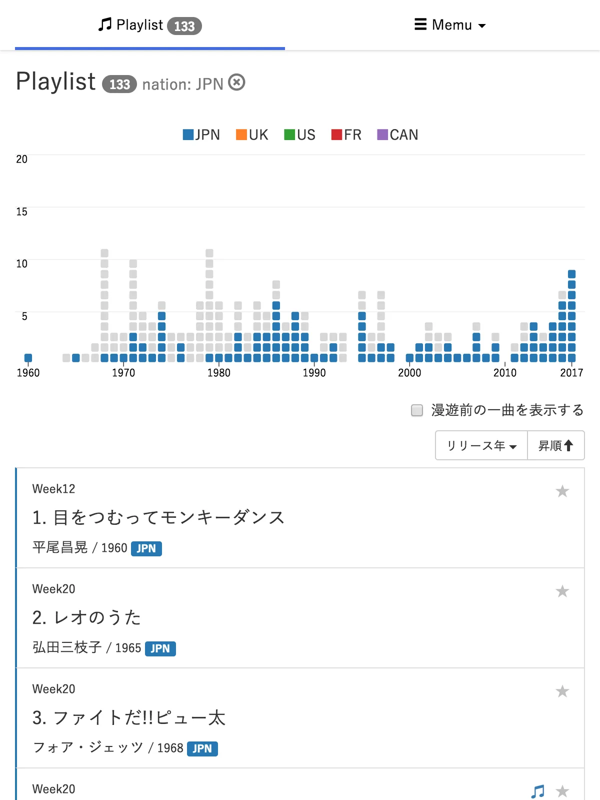Viewport: 600px width, 800px height.
Task: Click the JPN tag on 平尾昌晃 song
Action: coord(146,548)
